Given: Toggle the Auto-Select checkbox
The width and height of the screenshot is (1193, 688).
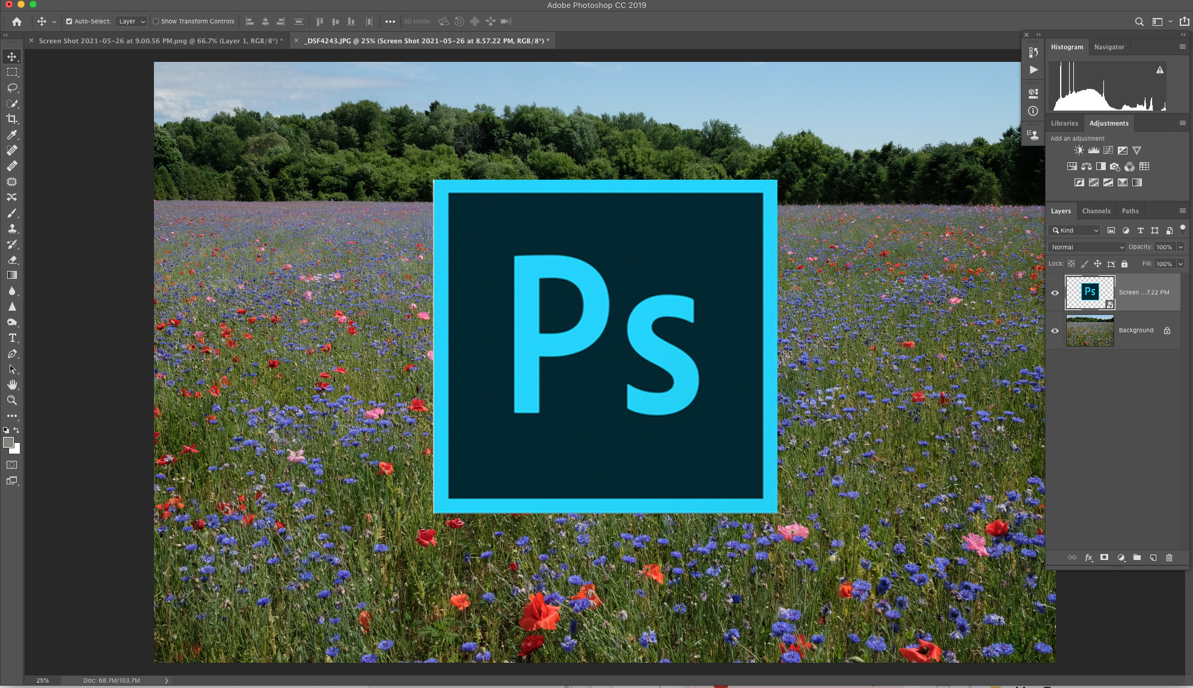Looking at the screenshot, I should (69, 22).
